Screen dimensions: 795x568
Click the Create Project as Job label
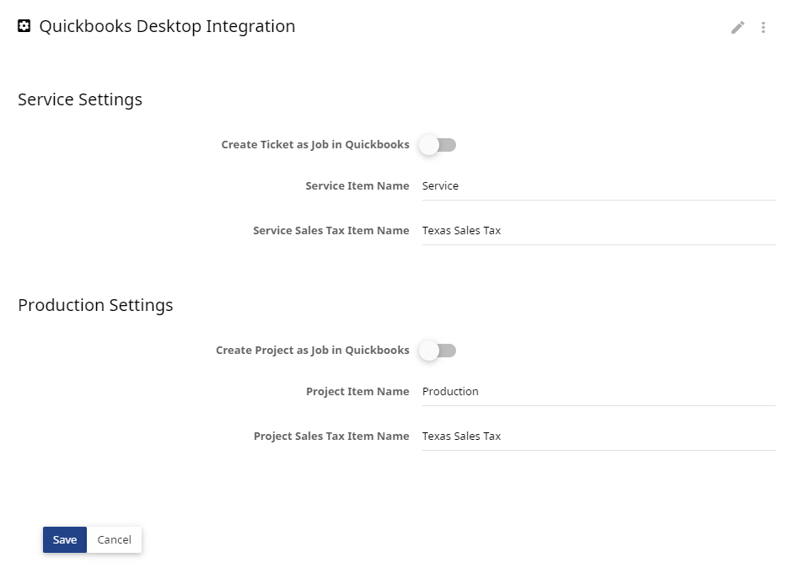coord(313,351)
